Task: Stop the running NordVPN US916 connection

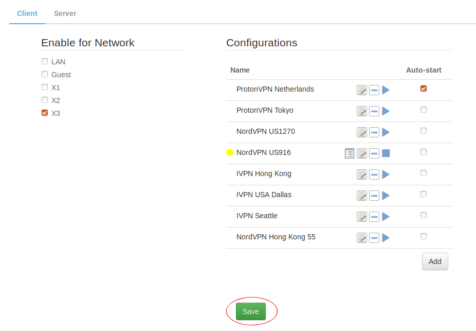Action: point(386,153)
